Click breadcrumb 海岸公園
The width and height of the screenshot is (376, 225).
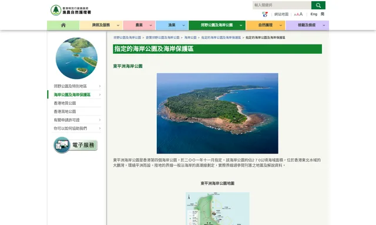(x=190, y=37)
